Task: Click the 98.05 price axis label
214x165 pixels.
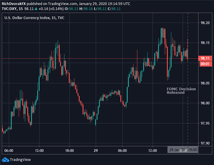Action: coord(205,83)
